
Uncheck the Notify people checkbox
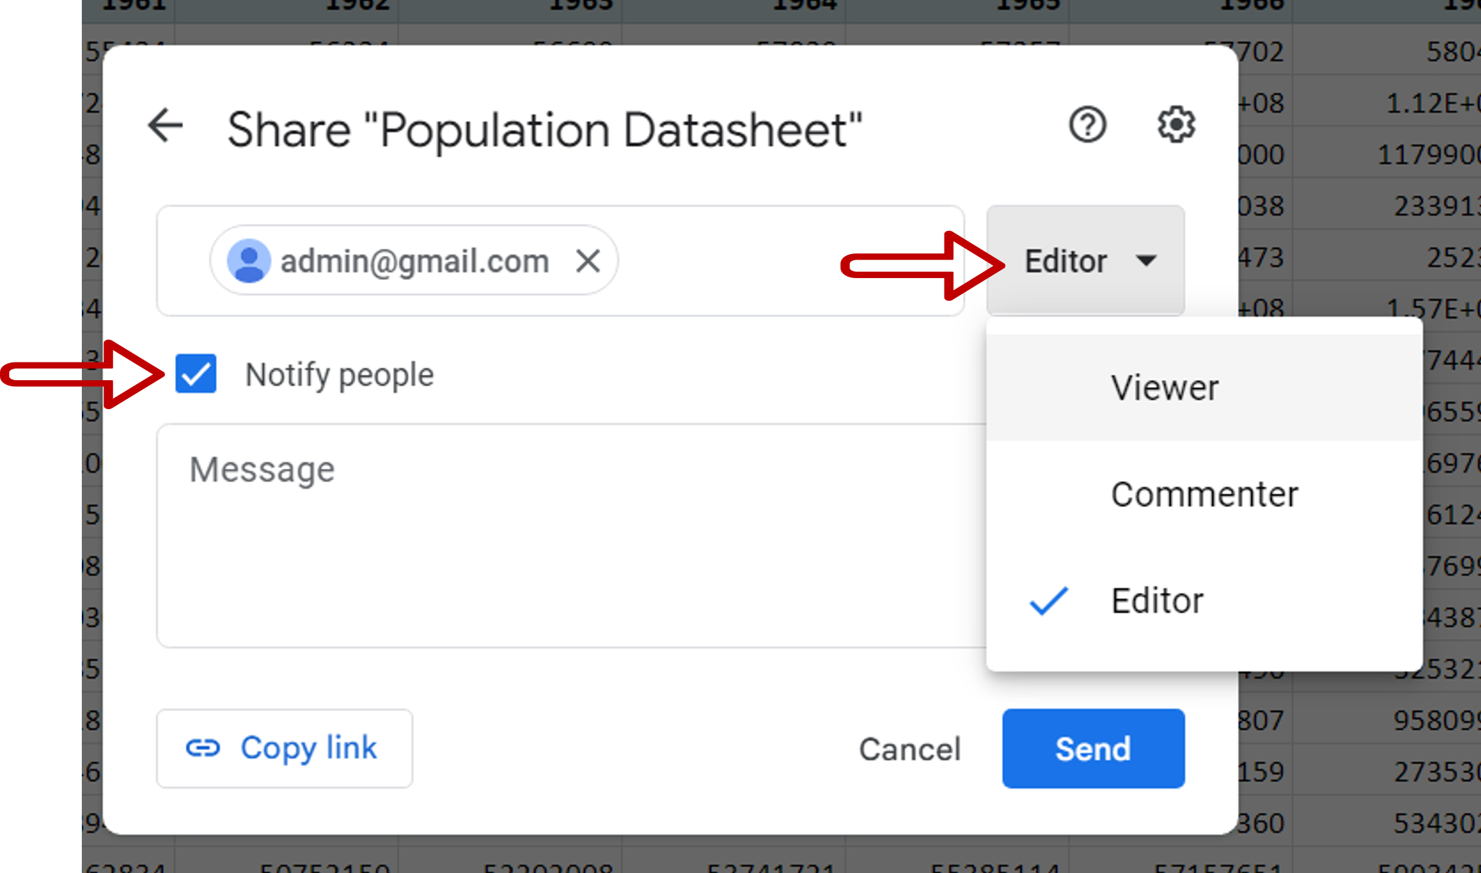(x=196, y=373)
